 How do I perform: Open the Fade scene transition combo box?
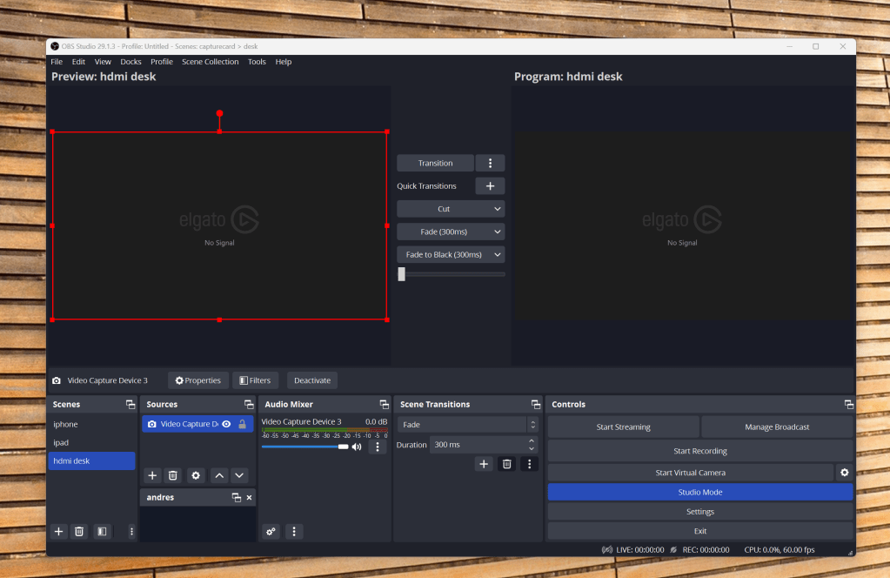[x=468, y=425]
